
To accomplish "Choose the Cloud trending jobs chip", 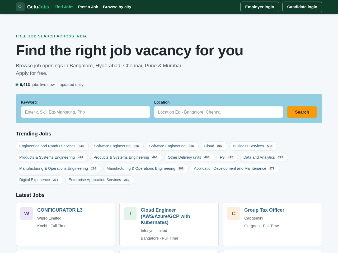I will (214, 146).
